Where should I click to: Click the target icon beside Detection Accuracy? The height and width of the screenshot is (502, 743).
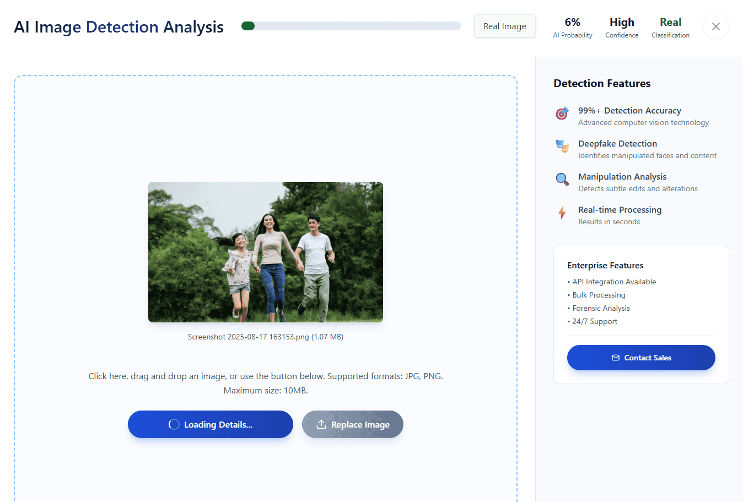point(562,114)
